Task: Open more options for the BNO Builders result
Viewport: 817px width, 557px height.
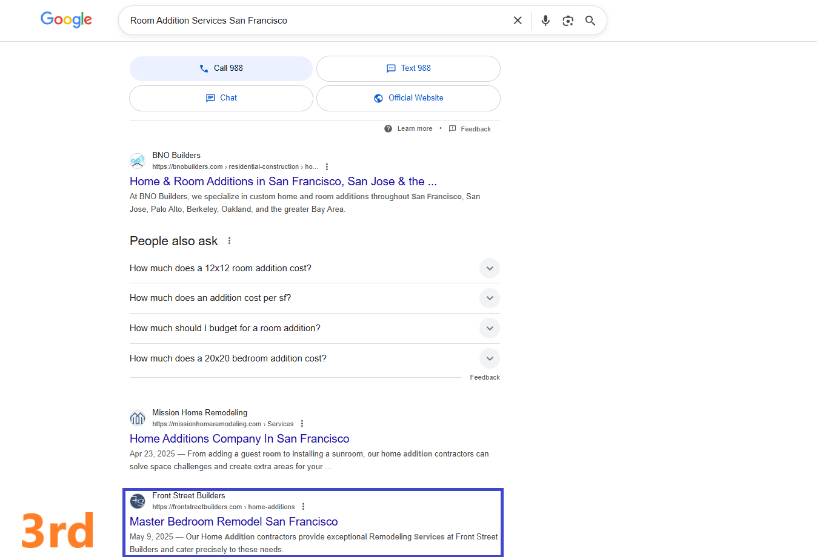Action: pyautogui.click(x=327, y=167)
